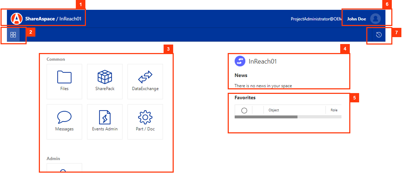Open the apps grid dashboard icon
Screen dimensions: 403x188
tap(13, 35)
